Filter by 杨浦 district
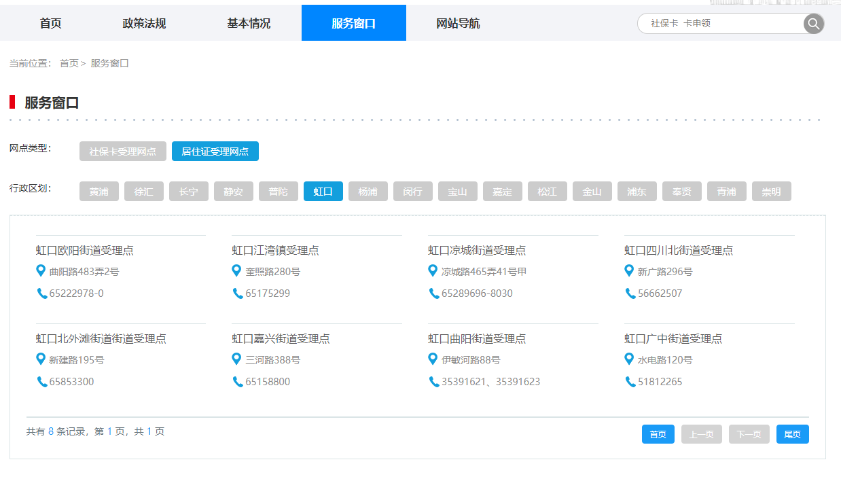Viewport: 841px width, 481px height. coord(368,192)
